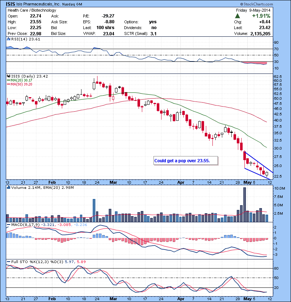Click the Last: 100 shrs value
291x302 pixels.
tap(105, 28)
